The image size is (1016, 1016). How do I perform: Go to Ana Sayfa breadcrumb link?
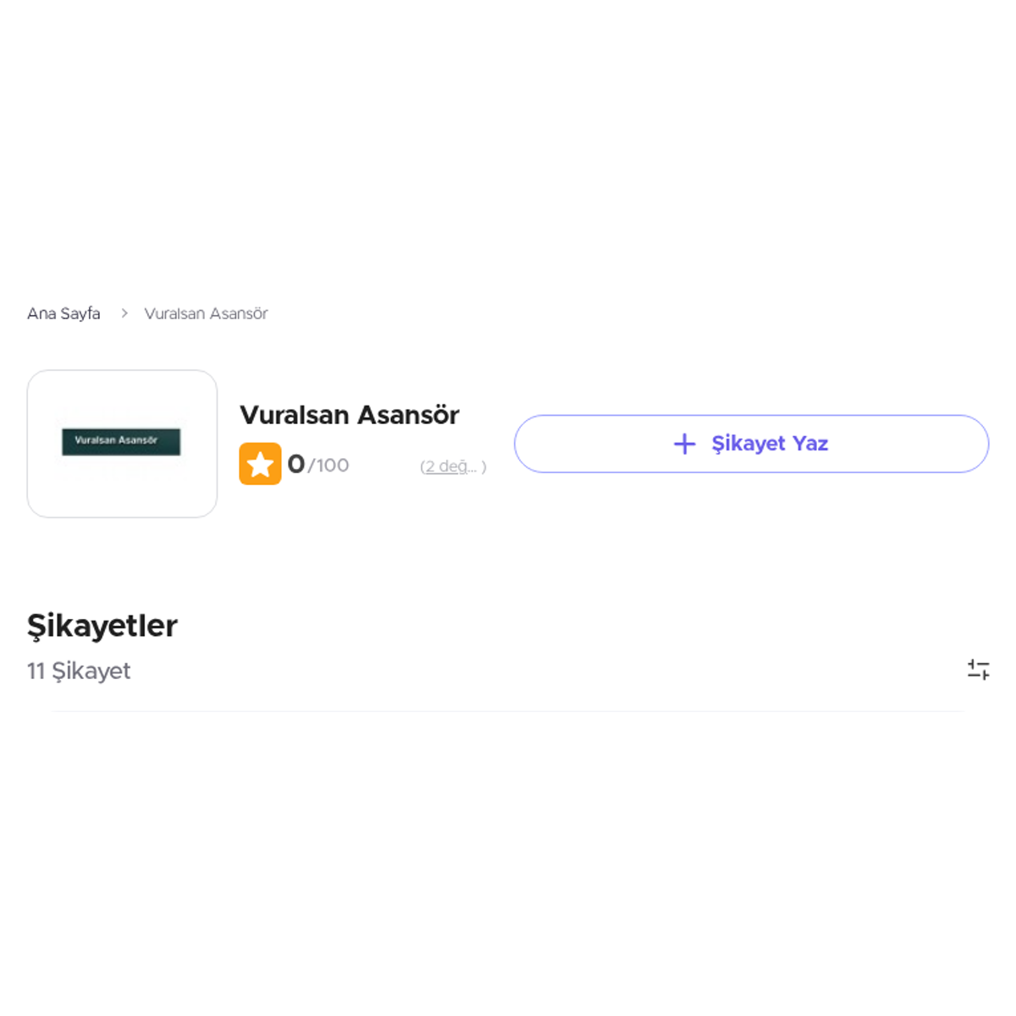pos(63,313)
